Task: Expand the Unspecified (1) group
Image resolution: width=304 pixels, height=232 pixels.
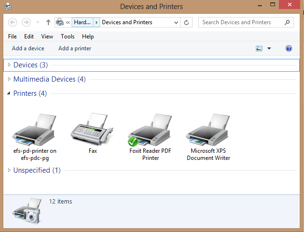Action: 9,170
